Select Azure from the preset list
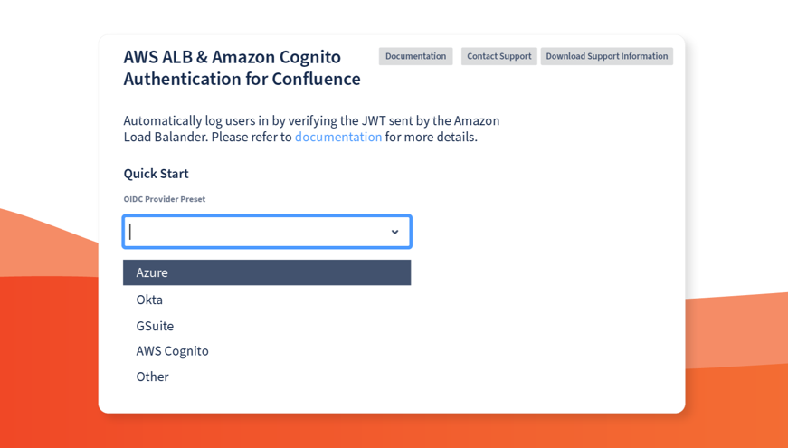Viewport: 788px width, 448px height. click(x=267, y=272)
